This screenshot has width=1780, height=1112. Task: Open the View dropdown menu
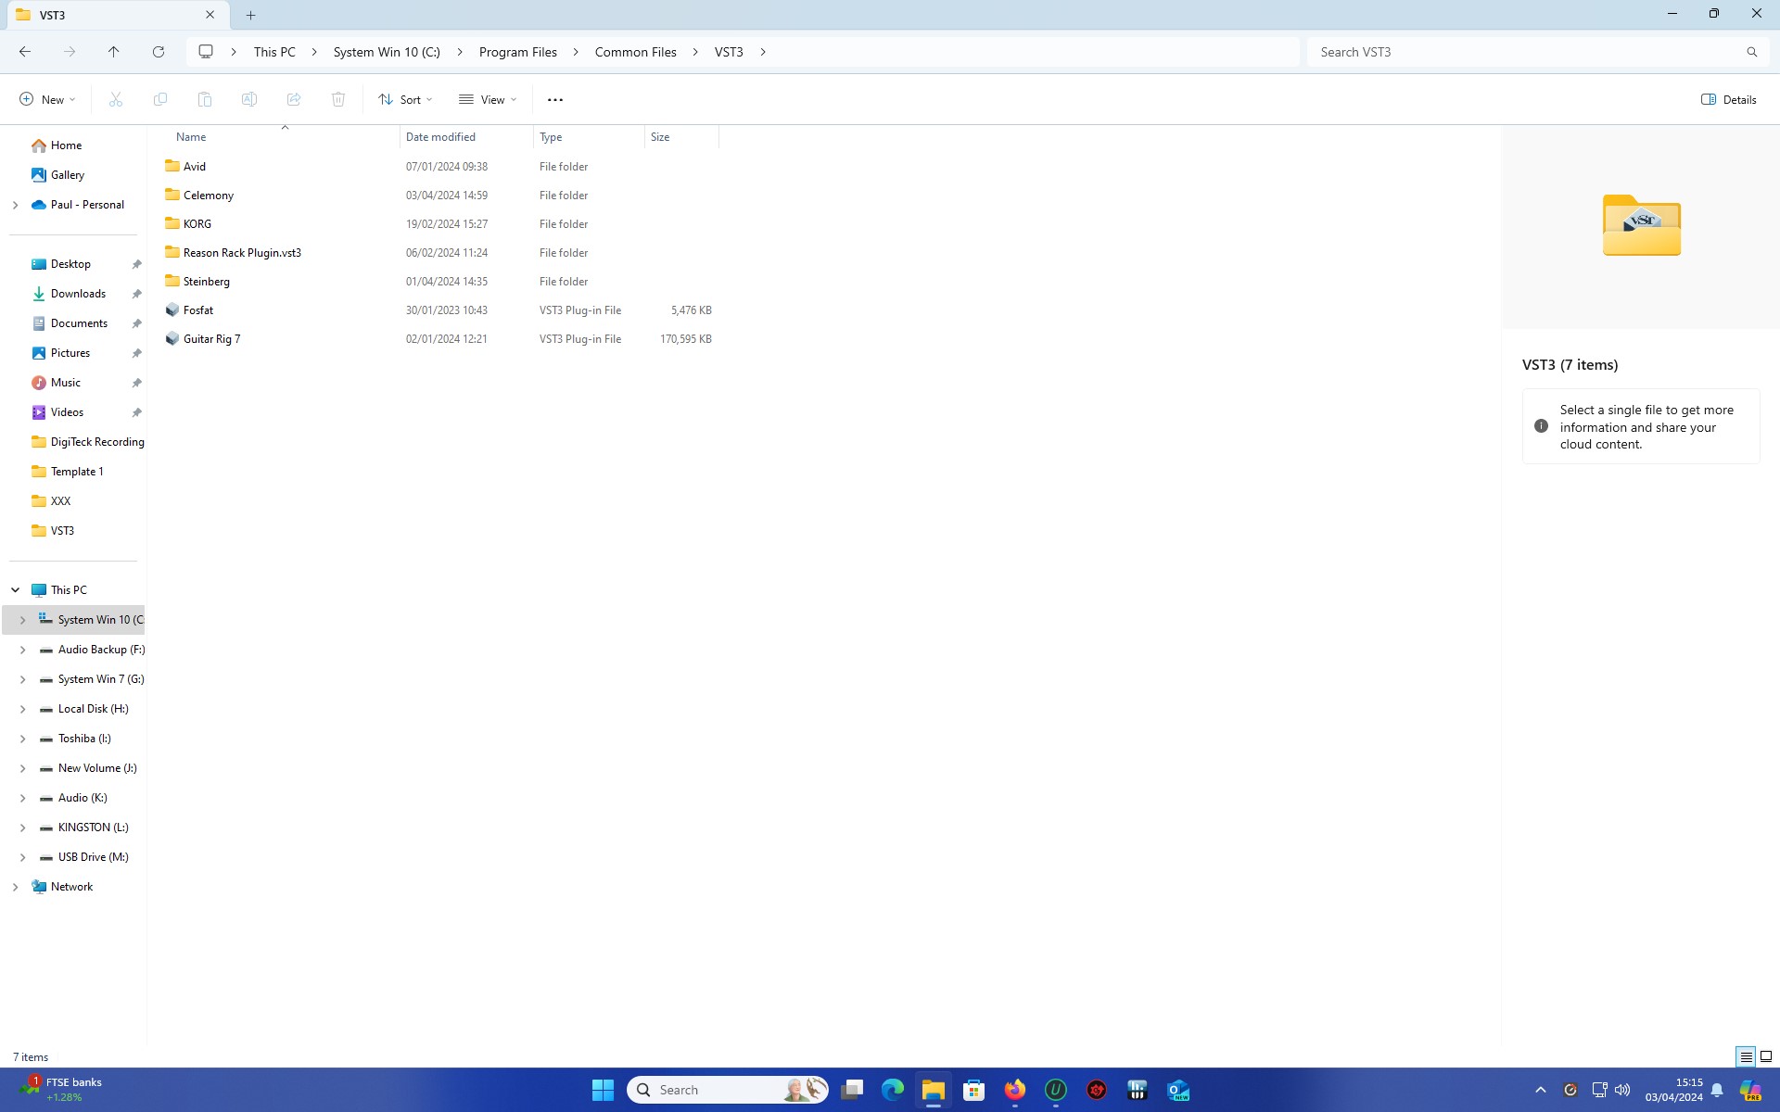point(488,99)
